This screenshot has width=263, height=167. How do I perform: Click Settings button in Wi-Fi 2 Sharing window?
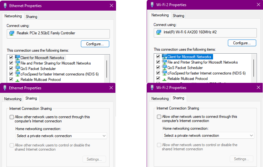point(241,159)
